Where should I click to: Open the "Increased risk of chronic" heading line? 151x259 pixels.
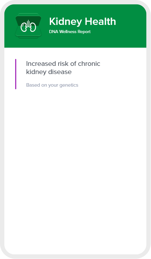click(63, 64)
